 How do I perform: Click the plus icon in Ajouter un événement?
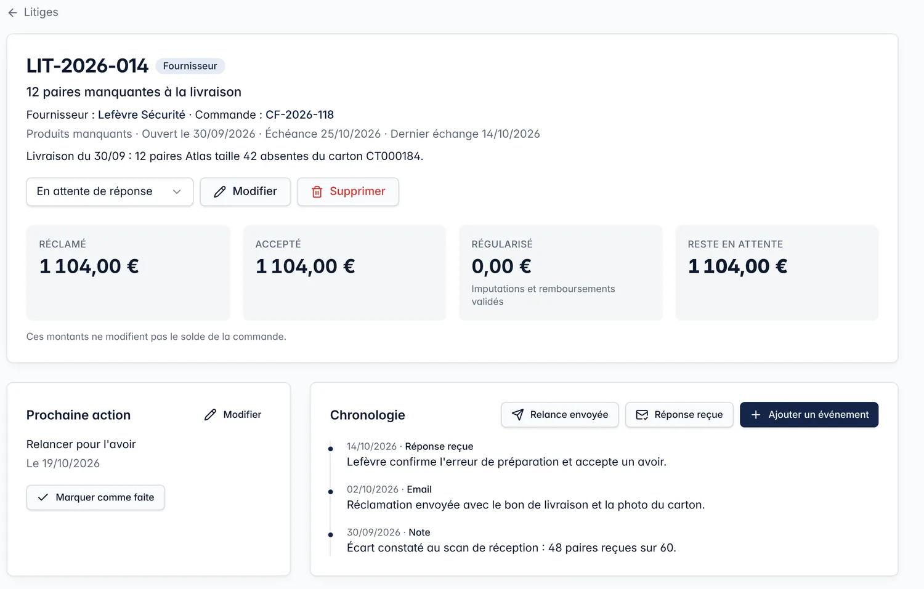click(756, 415)
